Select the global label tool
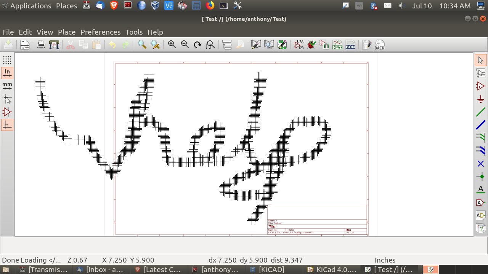Screen dimensions: 488x274 coord(481,202)
